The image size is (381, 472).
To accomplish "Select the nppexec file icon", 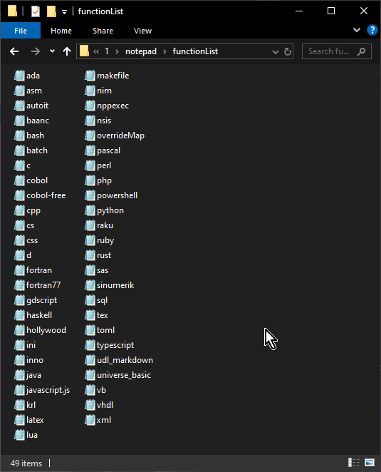I will (x=90, y=106).
